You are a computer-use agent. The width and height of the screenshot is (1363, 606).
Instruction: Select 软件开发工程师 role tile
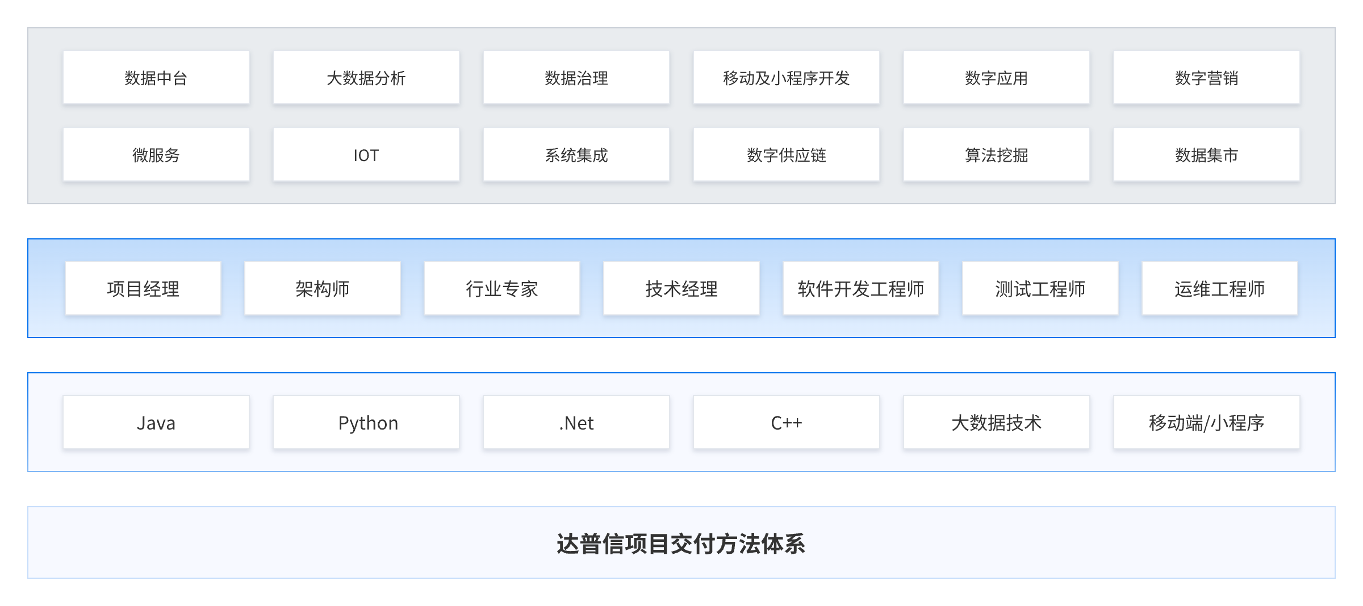(x=861, y=289)
